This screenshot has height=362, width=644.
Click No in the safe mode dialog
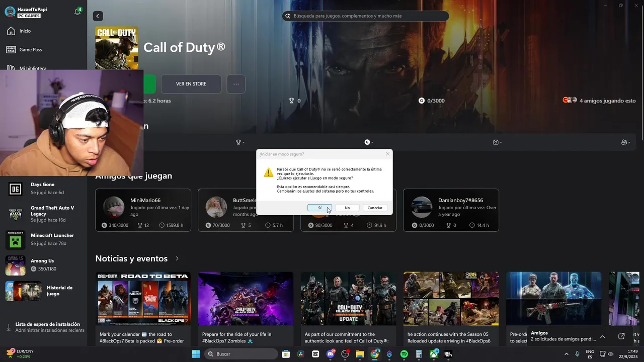347,208
